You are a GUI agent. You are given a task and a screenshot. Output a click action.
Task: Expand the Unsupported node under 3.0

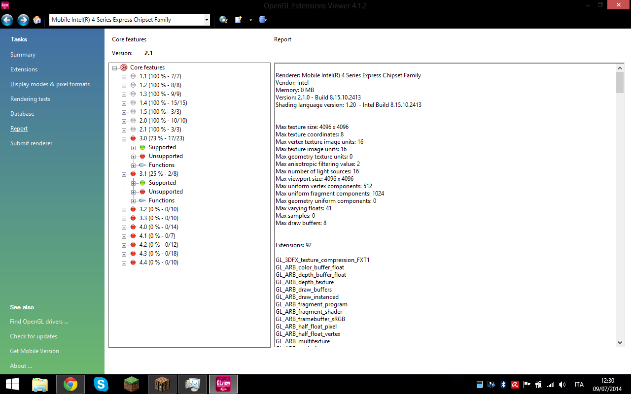click(x=134, y=157)
